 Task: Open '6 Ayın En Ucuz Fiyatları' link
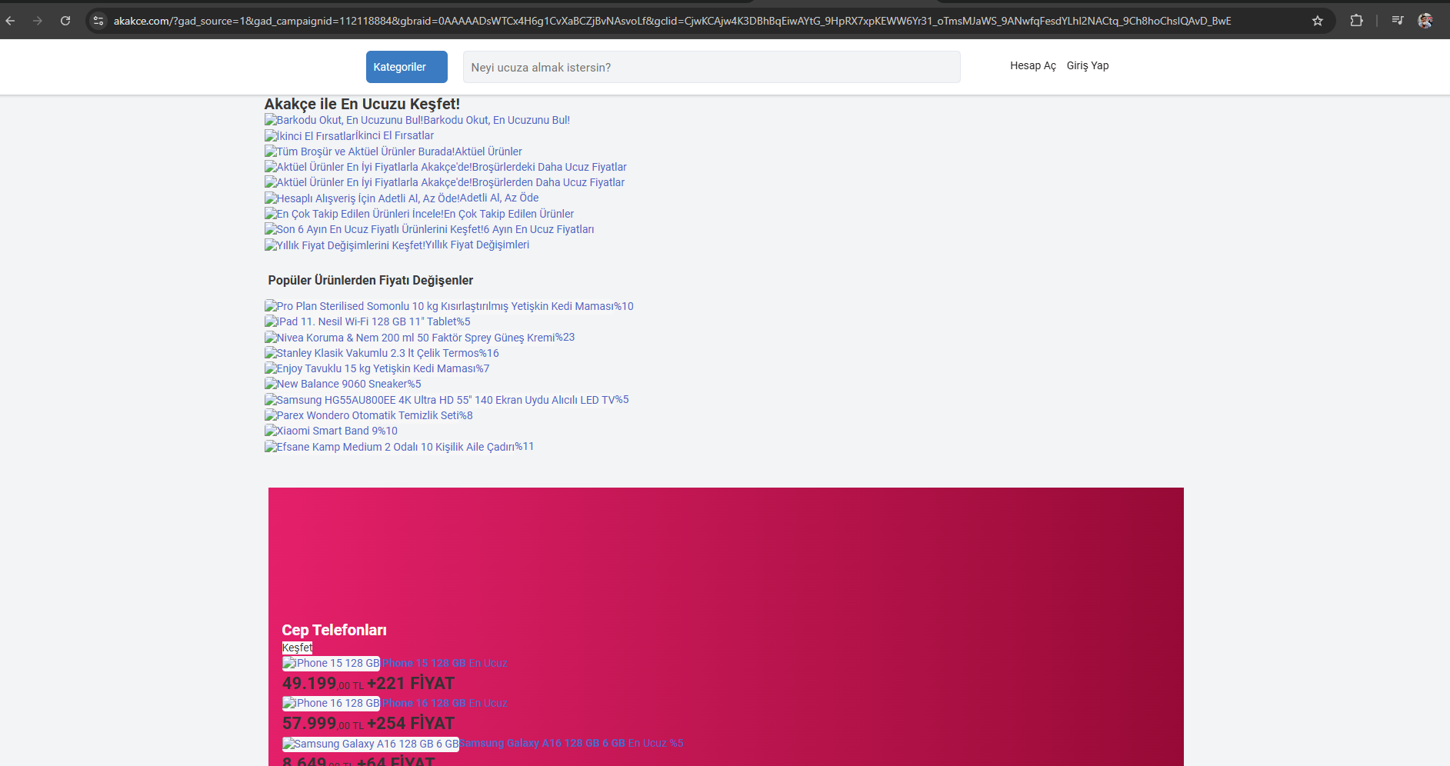tap(429, 229)
